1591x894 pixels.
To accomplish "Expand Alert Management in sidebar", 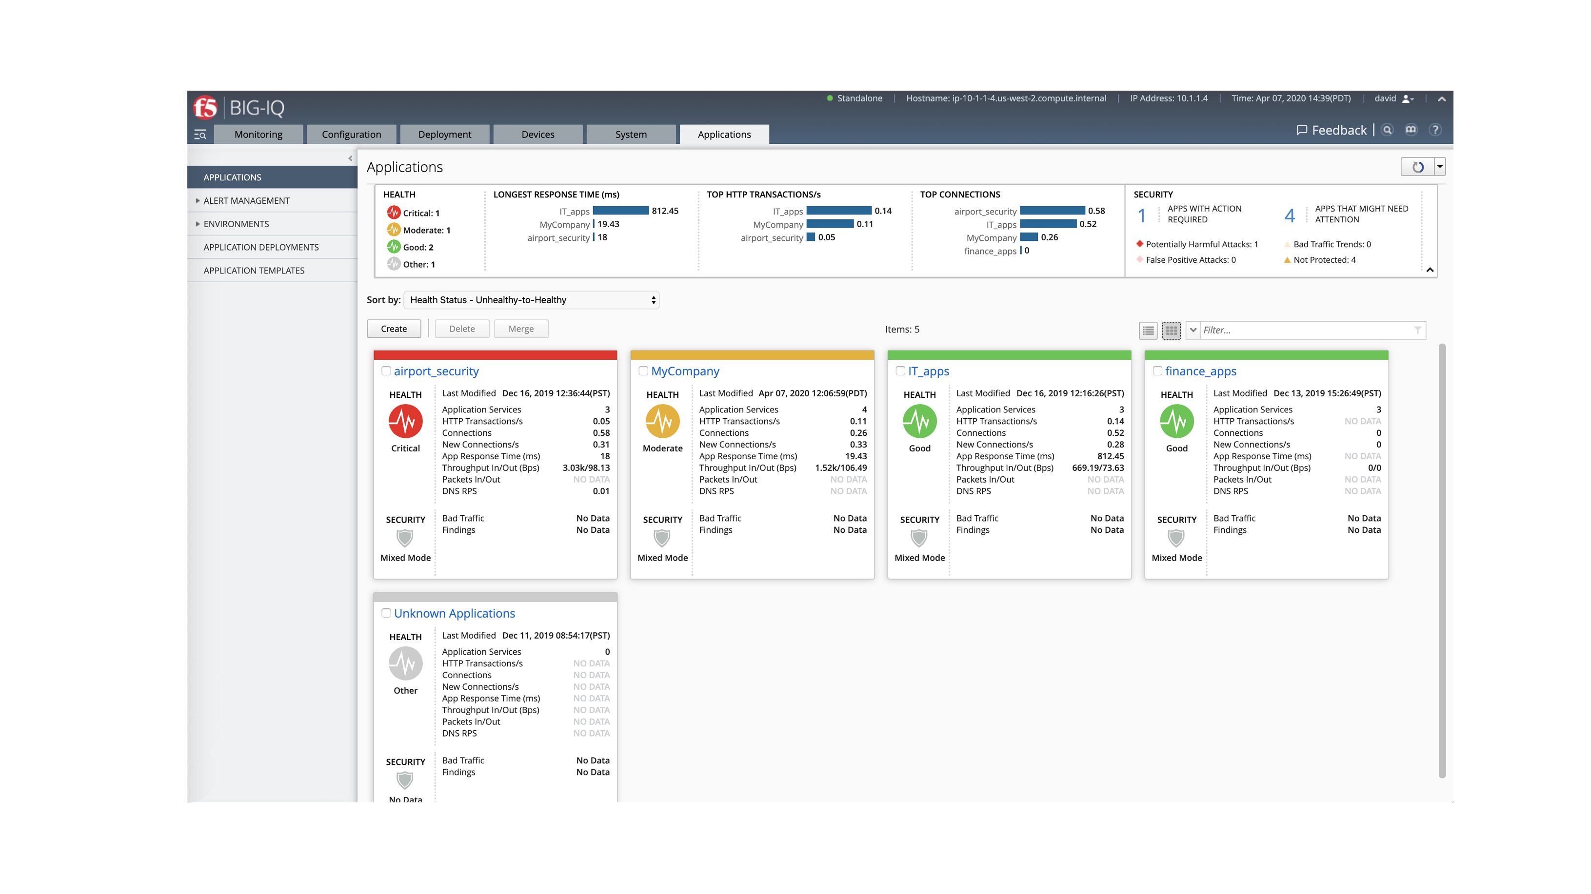I will point(246,201).
